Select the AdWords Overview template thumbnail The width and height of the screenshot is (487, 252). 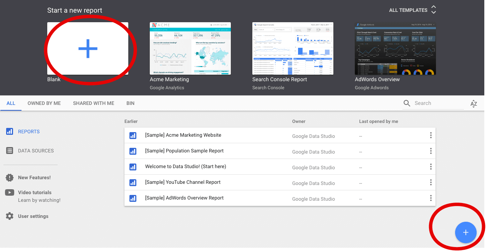point(395,48)
